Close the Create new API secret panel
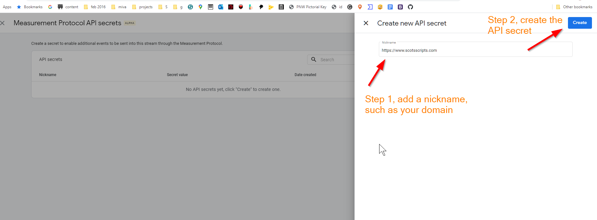The height and width of the screenshot is (220, 597). pyautogui.click(x=366, y=23)
